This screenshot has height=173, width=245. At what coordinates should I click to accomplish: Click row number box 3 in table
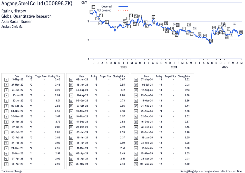click(6, 90)
